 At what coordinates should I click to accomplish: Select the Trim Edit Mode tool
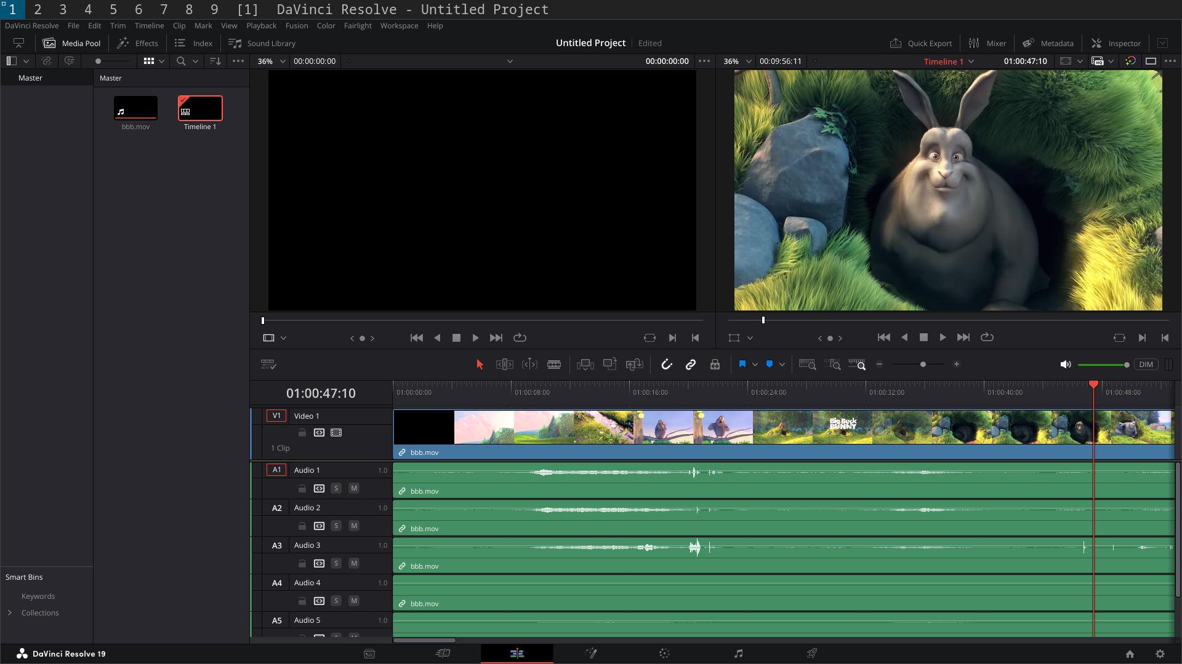505,365
